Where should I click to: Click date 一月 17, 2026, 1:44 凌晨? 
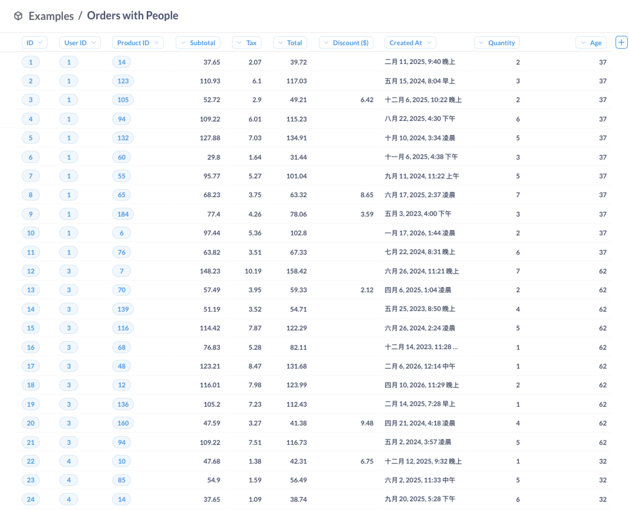click(419, 233)
